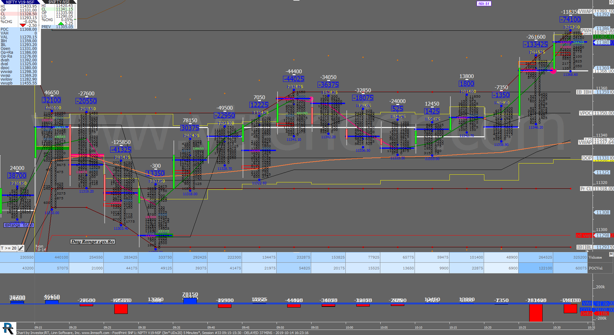614x335 pixels.
Task: Click the 333750 volume cell
Action: click(x=155, y=257)
